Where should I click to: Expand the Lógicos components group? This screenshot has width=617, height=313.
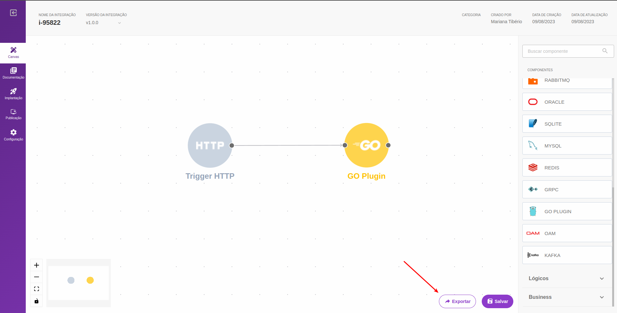pyautogui.click(x=567, y=278)
